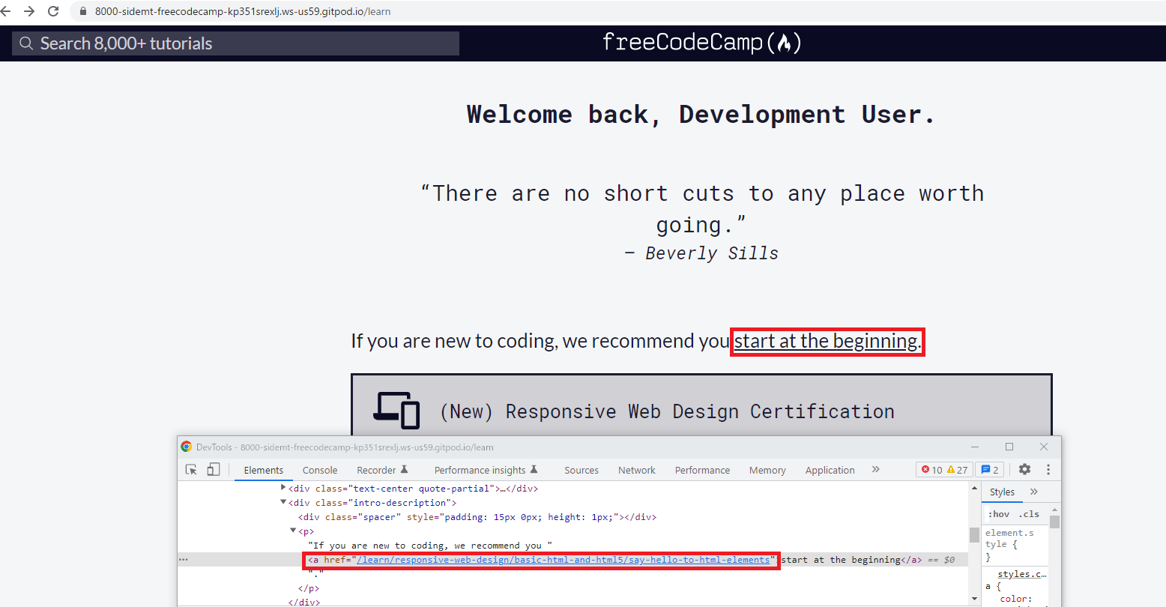
Task: Open DevTools settings gear
Action: [1024, 469]
